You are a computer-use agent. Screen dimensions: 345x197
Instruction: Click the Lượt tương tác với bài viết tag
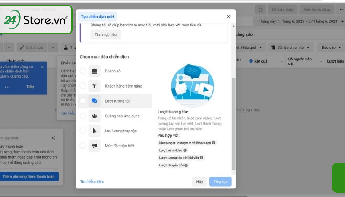click(x=181, y=158)
